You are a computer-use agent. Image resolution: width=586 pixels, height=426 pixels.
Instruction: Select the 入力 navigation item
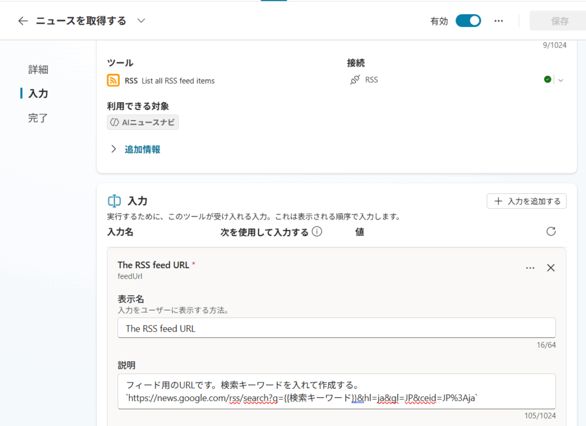pos(38,94)
